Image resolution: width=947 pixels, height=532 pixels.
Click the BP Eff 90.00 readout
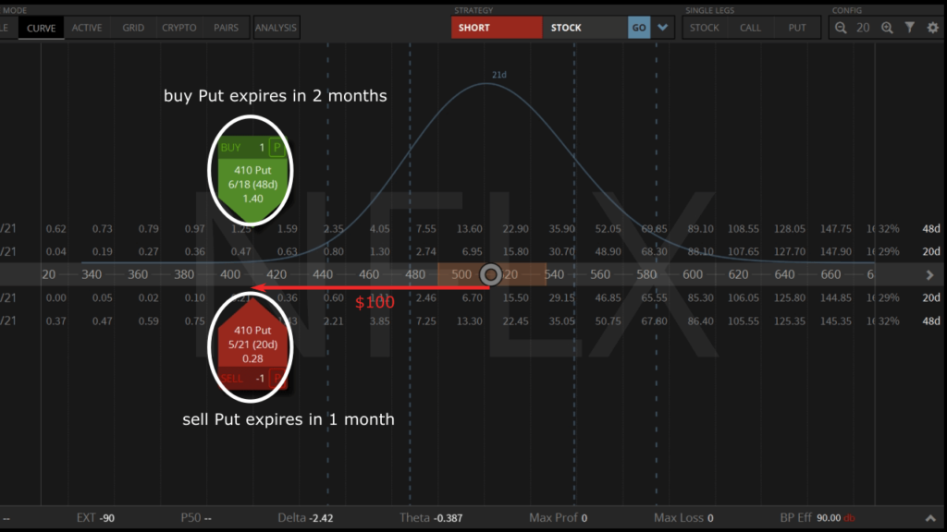point(818,517)
